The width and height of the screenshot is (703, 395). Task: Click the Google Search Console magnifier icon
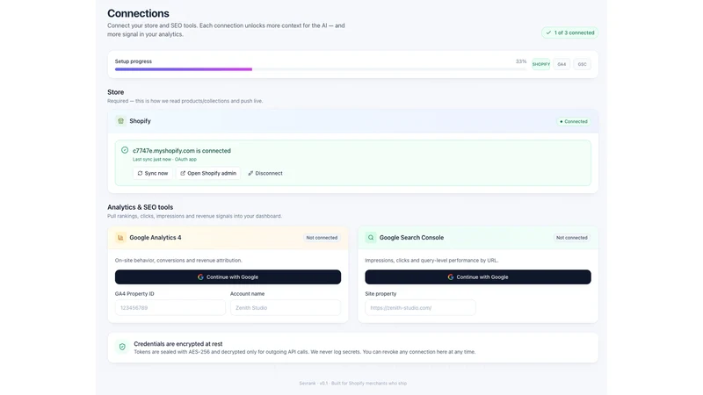tap(371, 238)
